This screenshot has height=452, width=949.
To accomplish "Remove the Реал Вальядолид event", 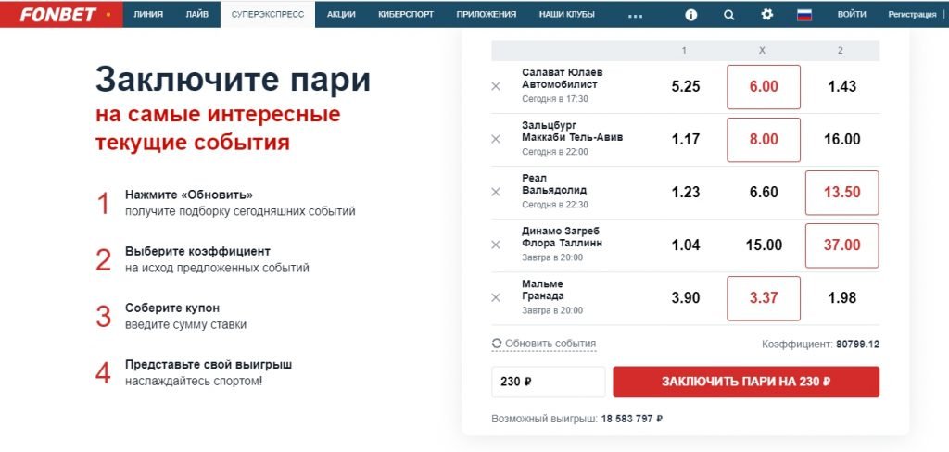I will pyautogui.click(x=495, y=192).
